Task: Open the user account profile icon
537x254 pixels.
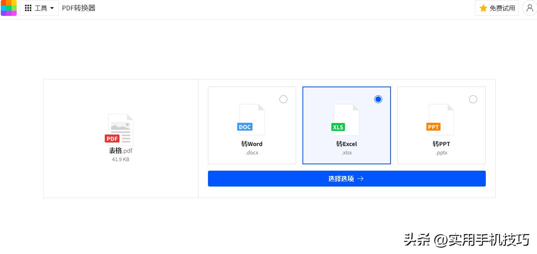Action: pos(529,8)
